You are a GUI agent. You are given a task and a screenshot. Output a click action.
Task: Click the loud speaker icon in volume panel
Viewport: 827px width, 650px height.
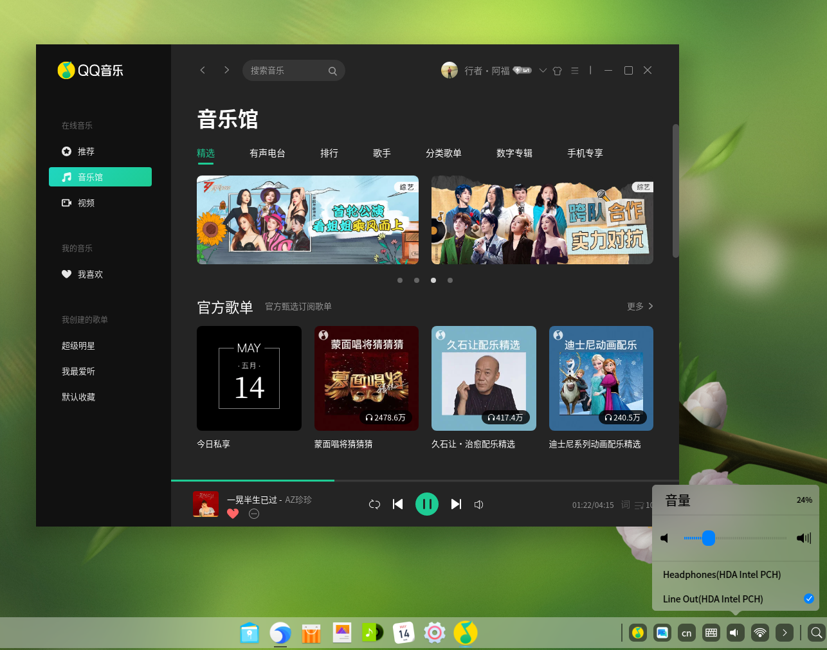804,538
